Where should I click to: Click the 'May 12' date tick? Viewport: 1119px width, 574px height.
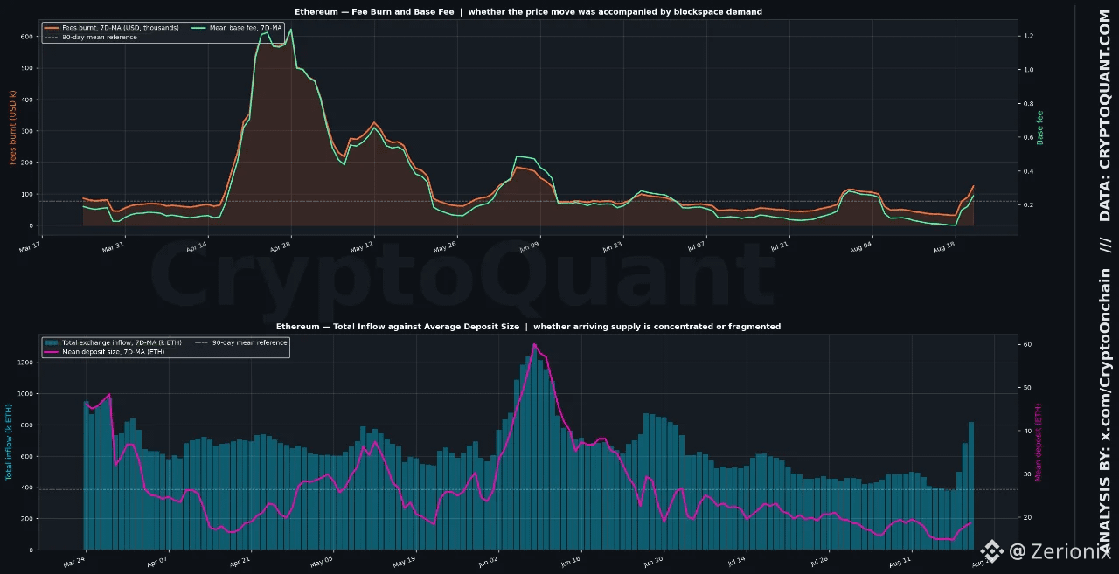click(x=362, y=248)
